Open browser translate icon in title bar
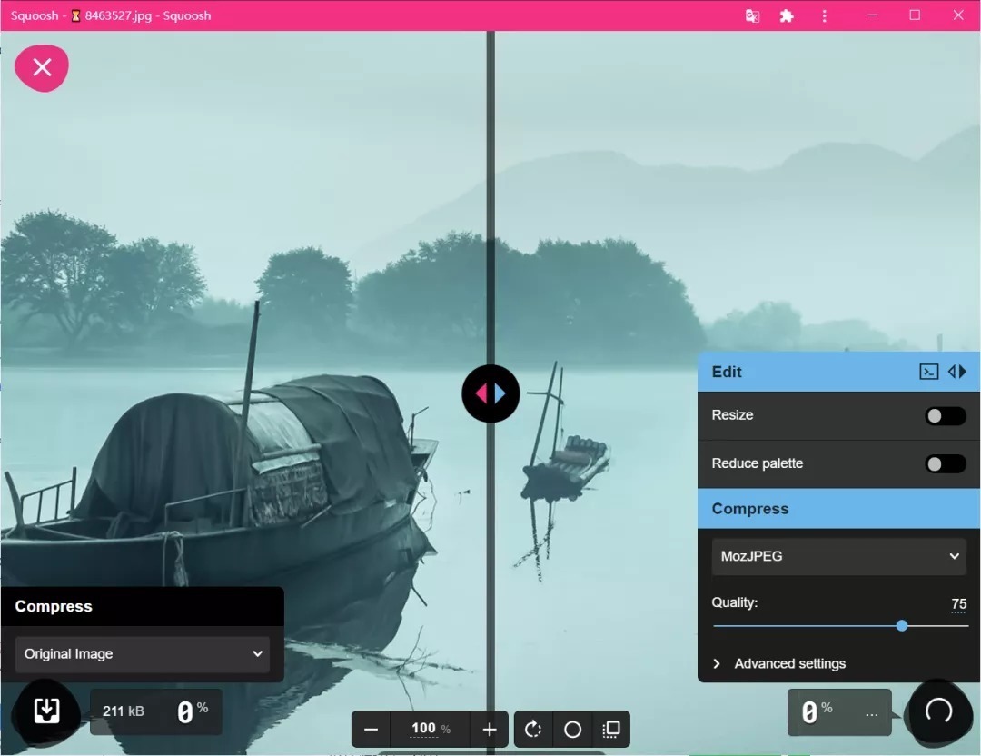 pos(752,15)
